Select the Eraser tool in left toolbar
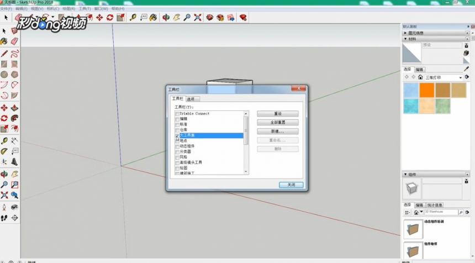The height and width of the screenshot is (263, 475). [14, 41]
